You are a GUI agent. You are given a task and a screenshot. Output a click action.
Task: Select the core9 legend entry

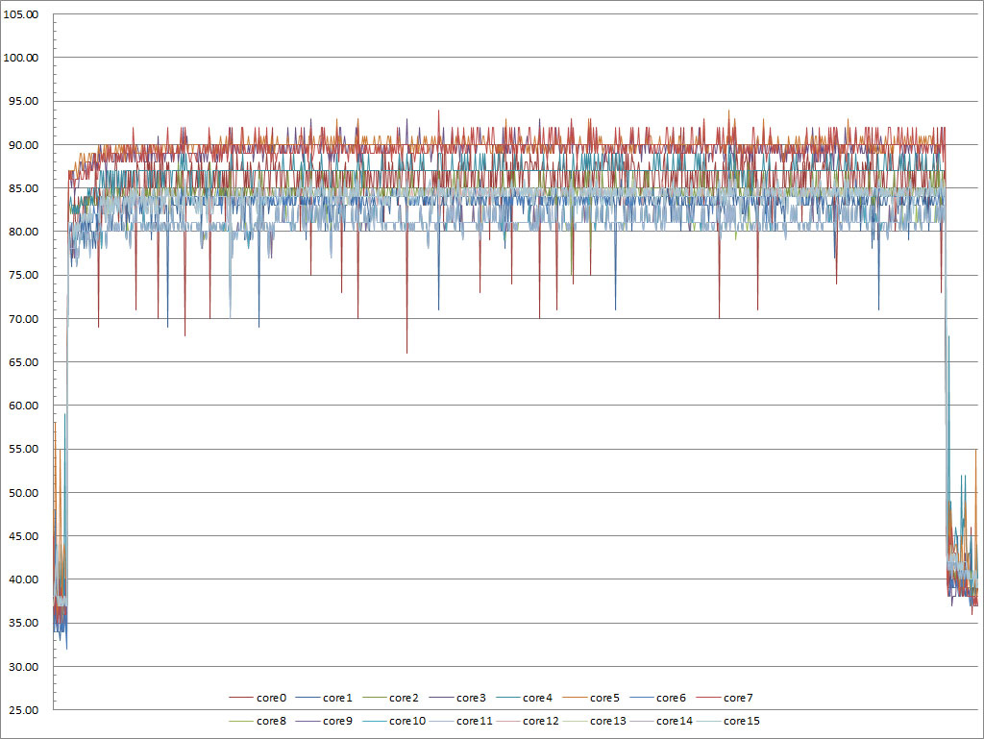pos(324,721)
